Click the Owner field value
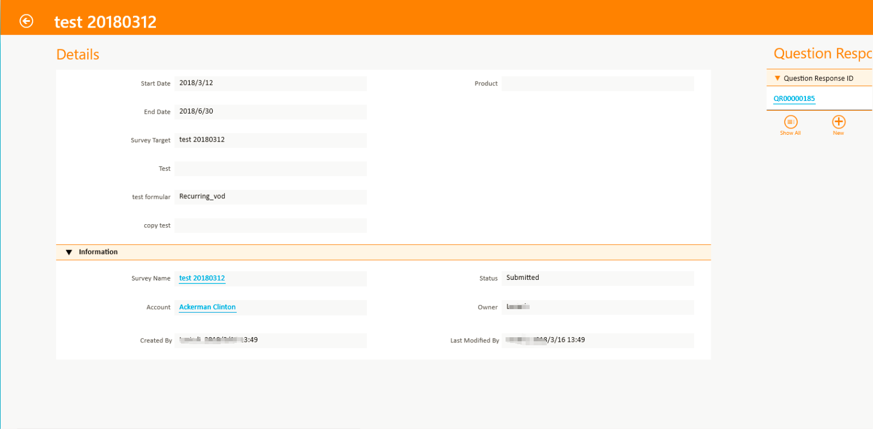 (597, 307)
